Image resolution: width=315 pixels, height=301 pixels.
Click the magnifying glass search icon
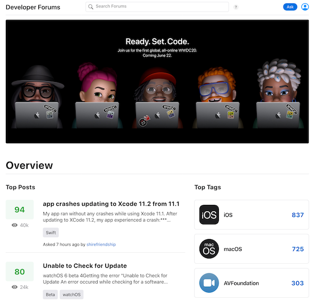tap(91, 7)
